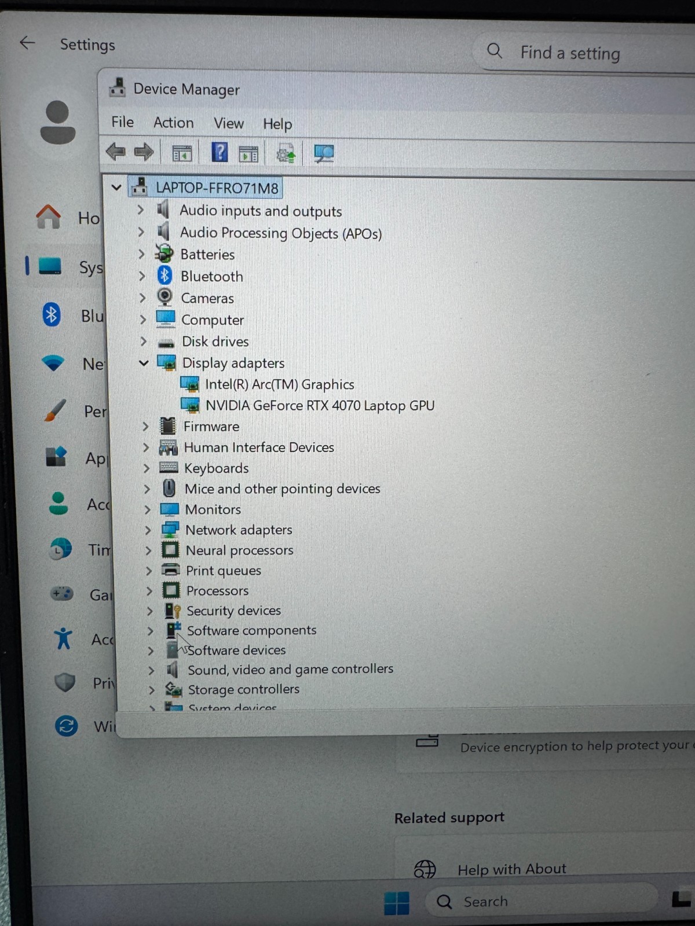The image size is (695, 926).
Task: Click the Disk drives icon in tree
Action: (x=166, y=343)
